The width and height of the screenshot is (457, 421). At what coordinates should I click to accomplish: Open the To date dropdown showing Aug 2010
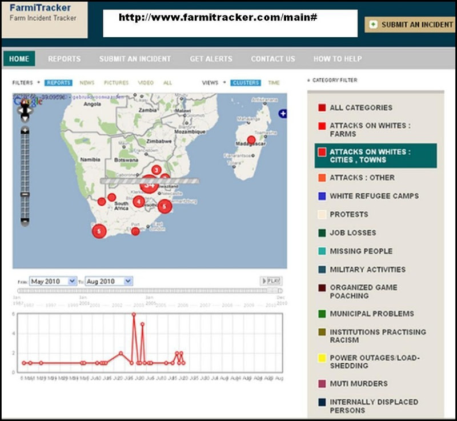click(x=109, y=281)
